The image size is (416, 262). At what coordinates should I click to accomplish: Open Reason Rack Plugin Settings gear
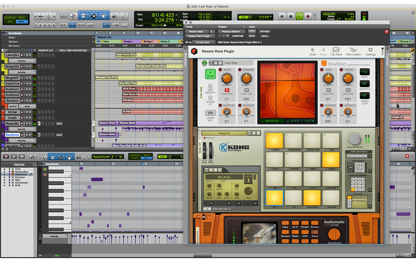[370, 52]
